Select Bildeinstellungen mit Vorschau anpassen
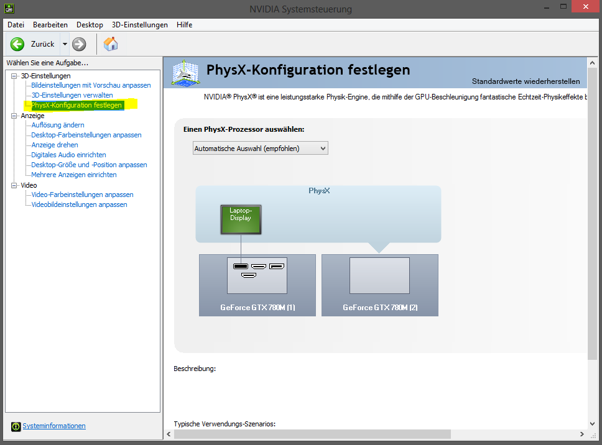The image size is (602, 445). coord(91,85)
